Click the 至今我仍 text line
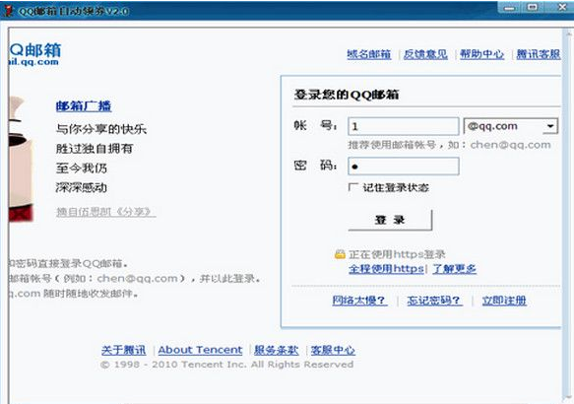Image resolution: width=574 pixels, height=404 pixels. point(82,168)
